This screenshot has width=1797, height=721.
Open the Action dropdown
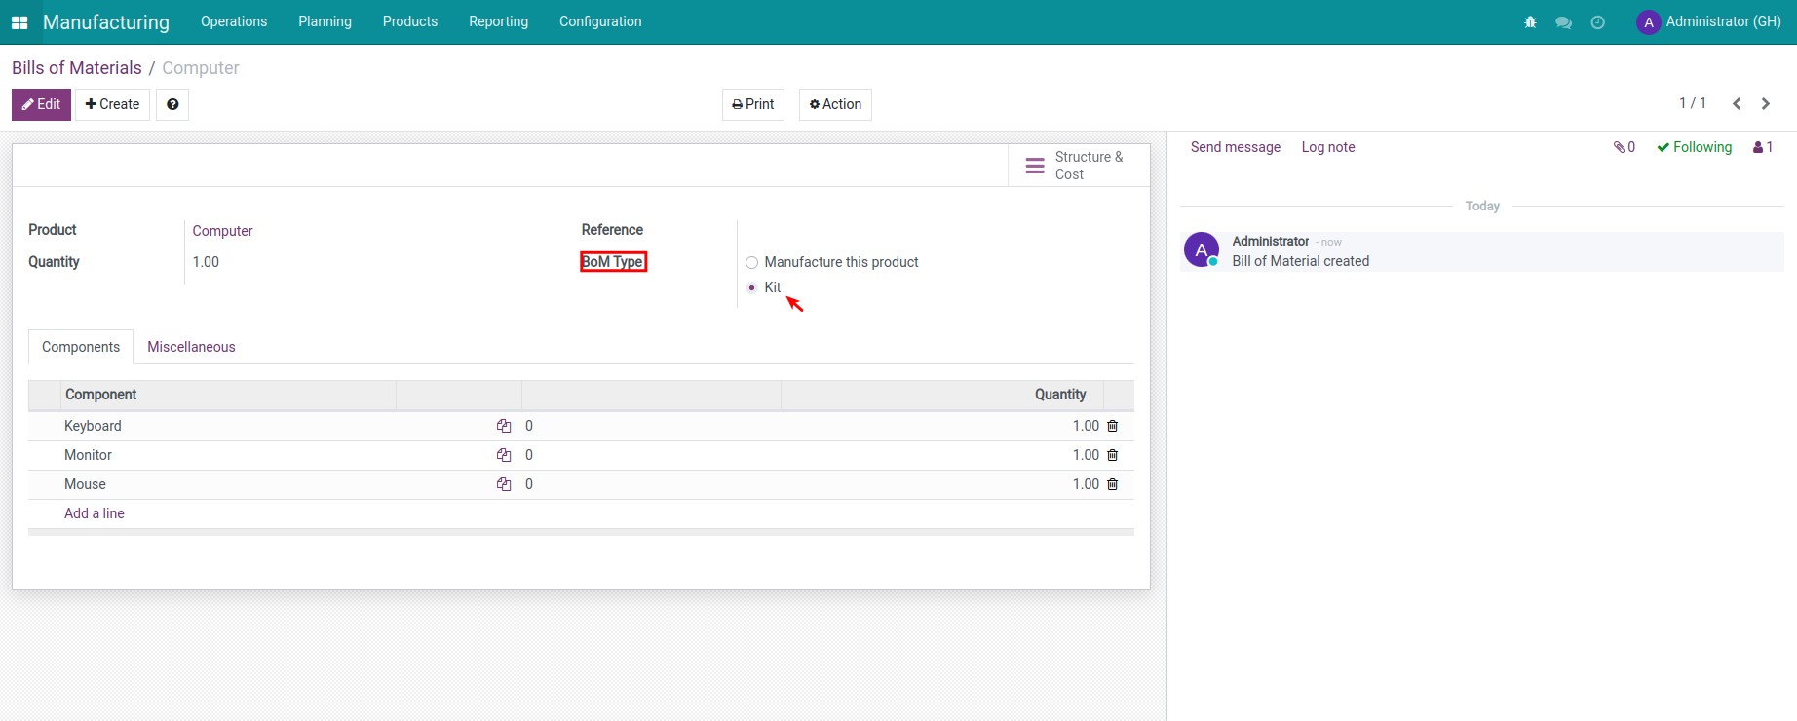click(835, 104)
